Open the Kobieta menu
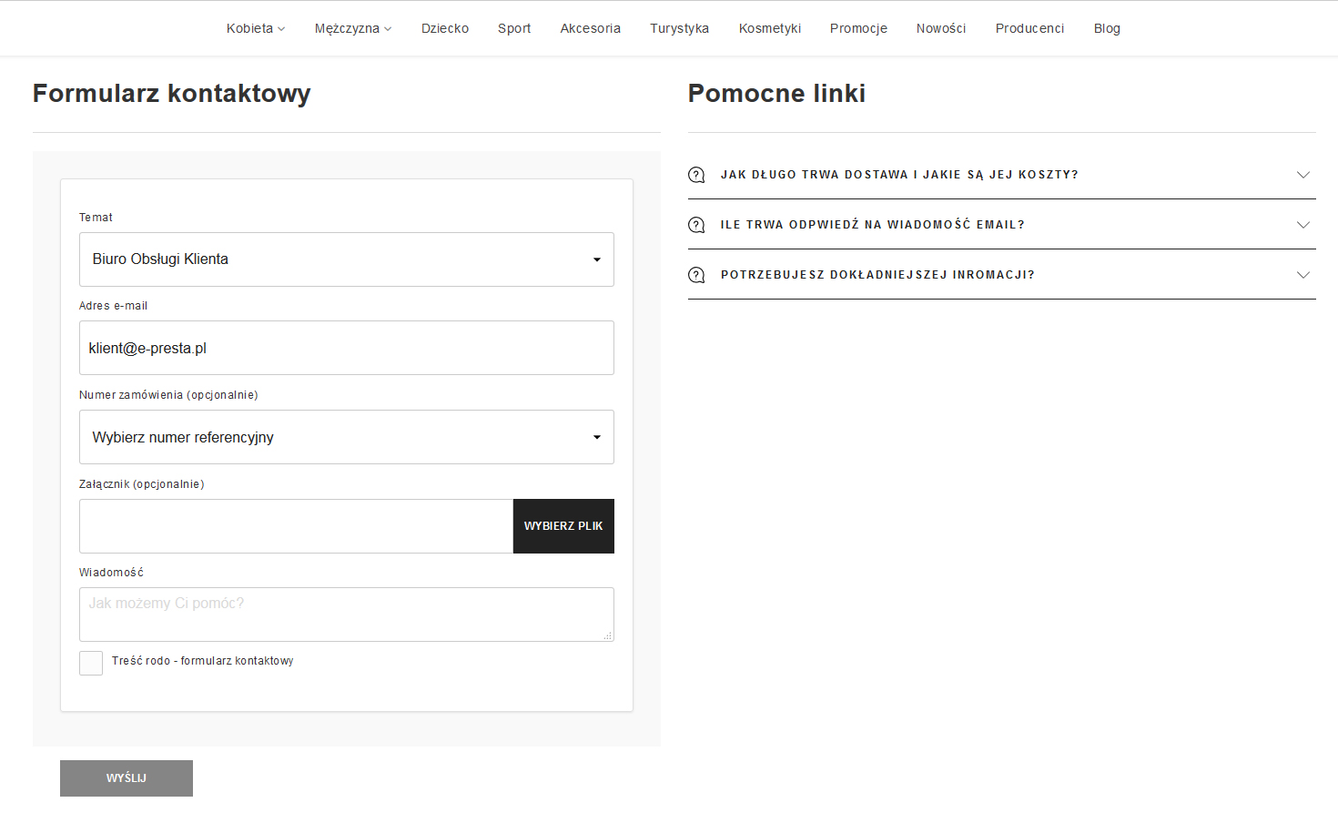 [x=255, y=28]
